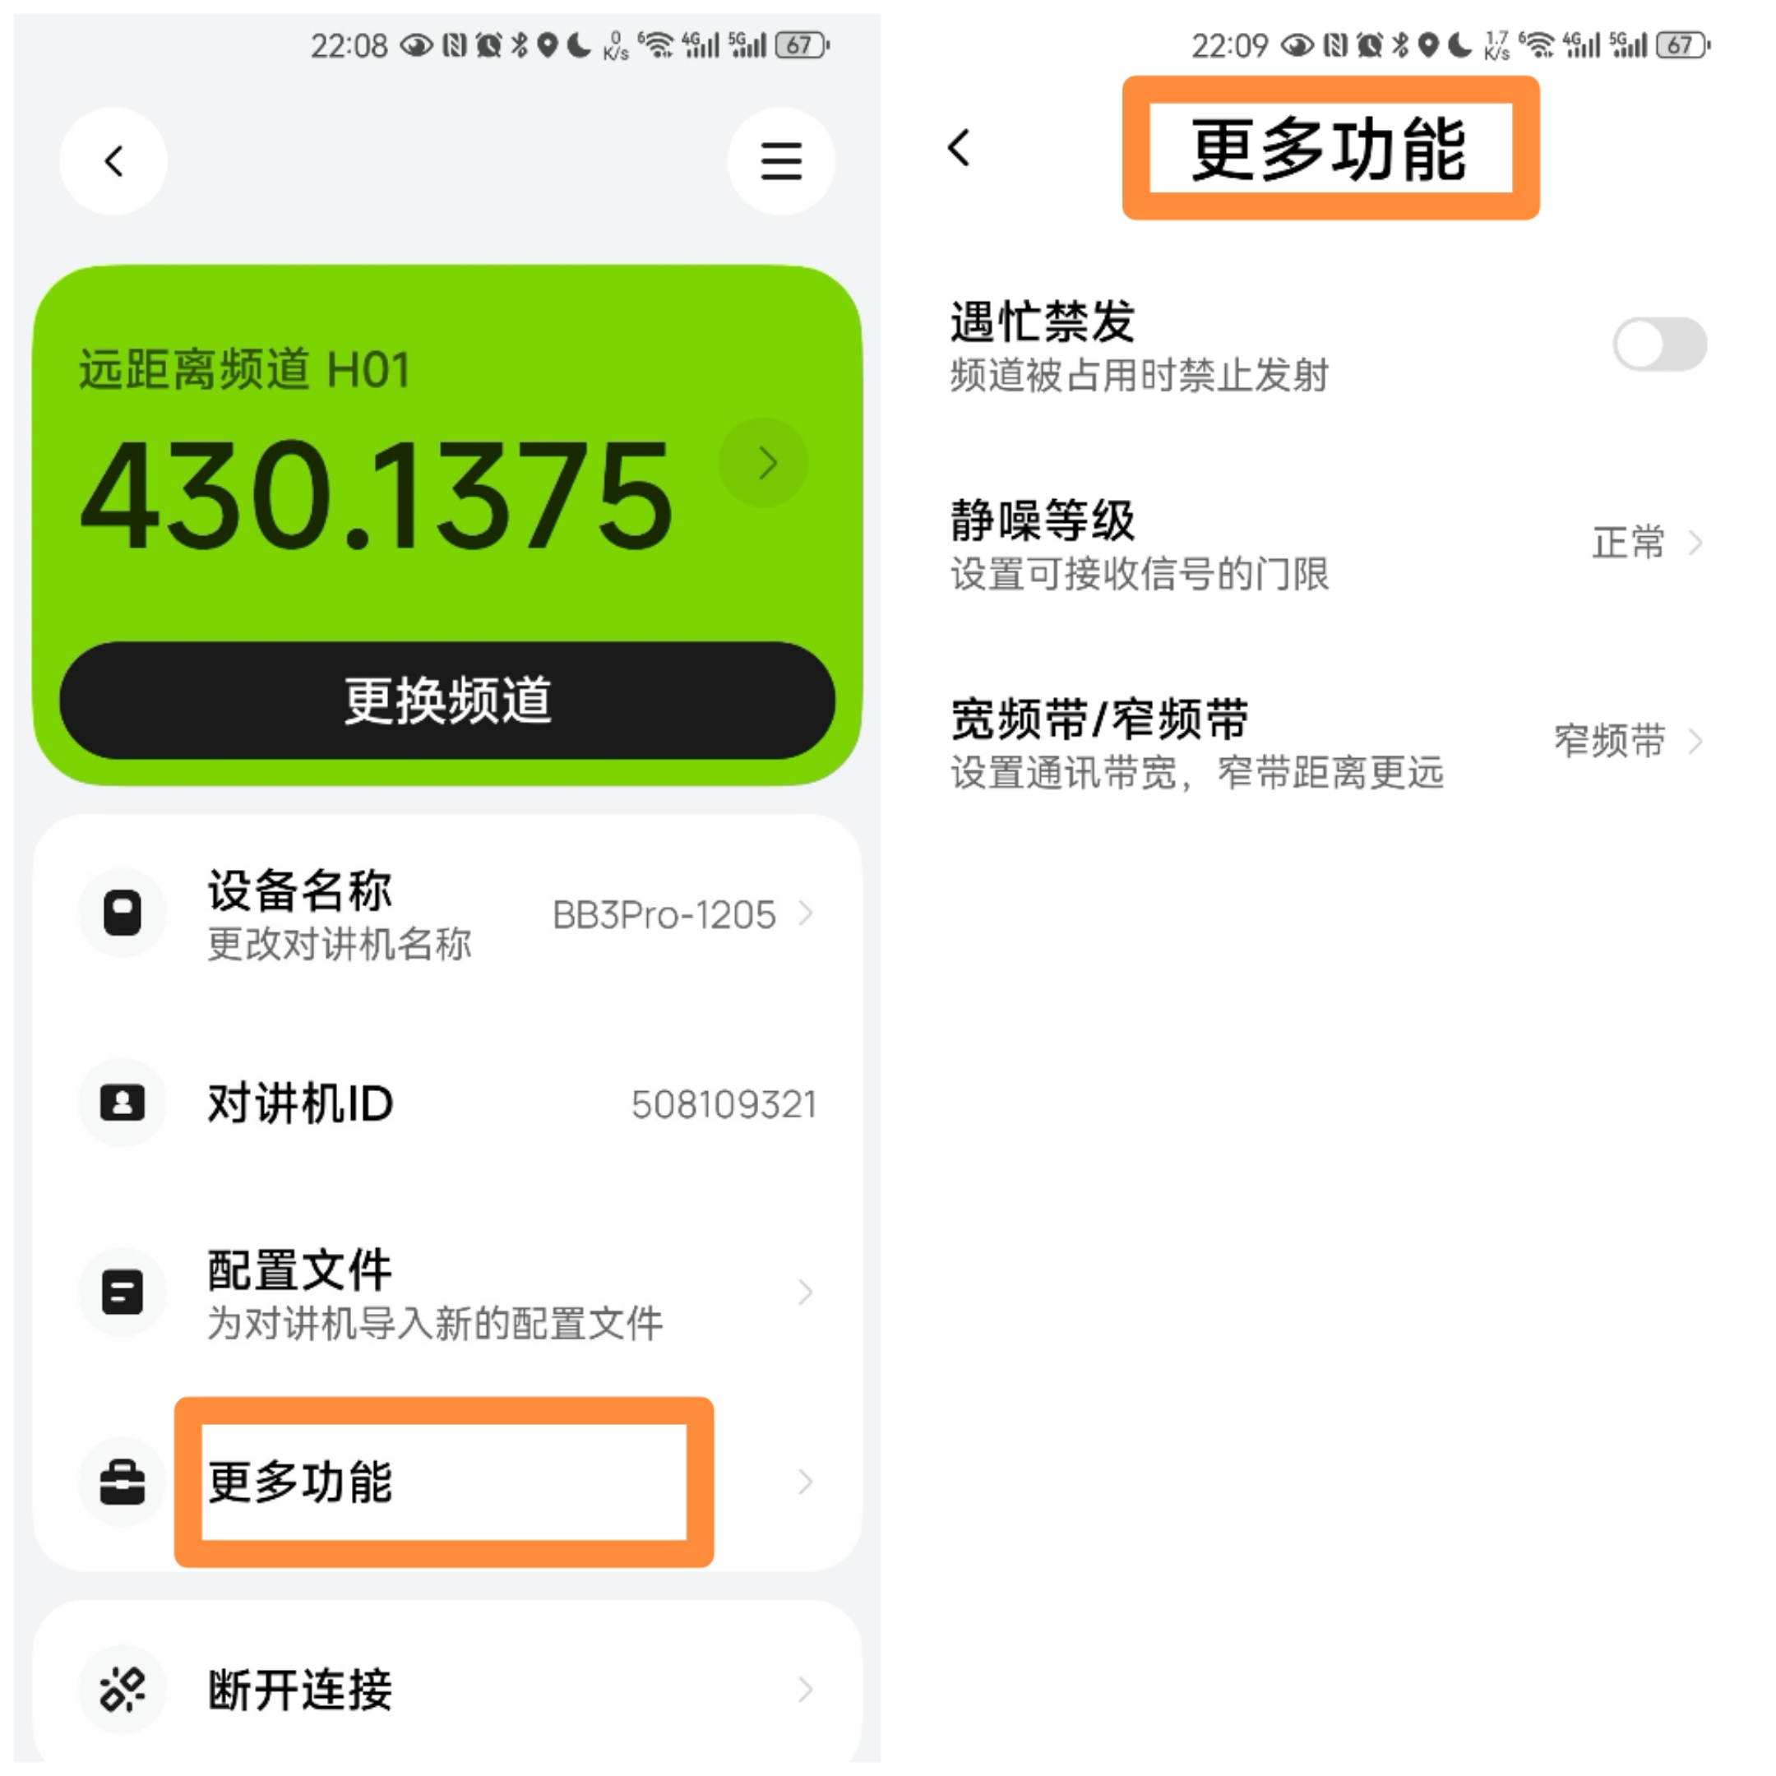1776x1776 pixels.
Task: Tap the 430.1375 frequency display
Action: 377,496
